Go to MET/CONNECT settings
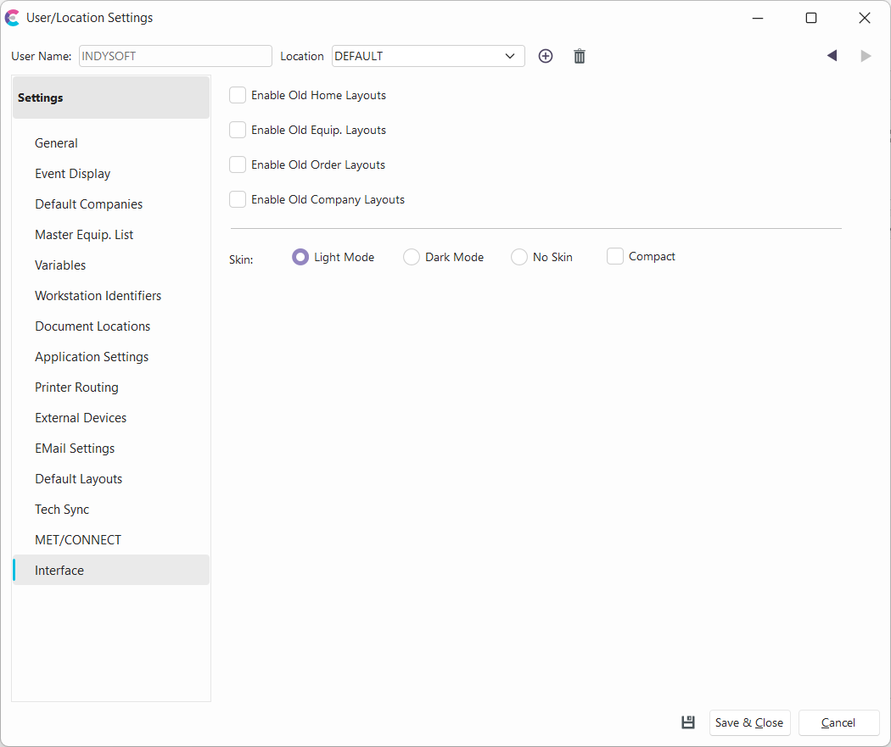Image resolution: width=891 pixels, height=747 pixels. [78, 540]
